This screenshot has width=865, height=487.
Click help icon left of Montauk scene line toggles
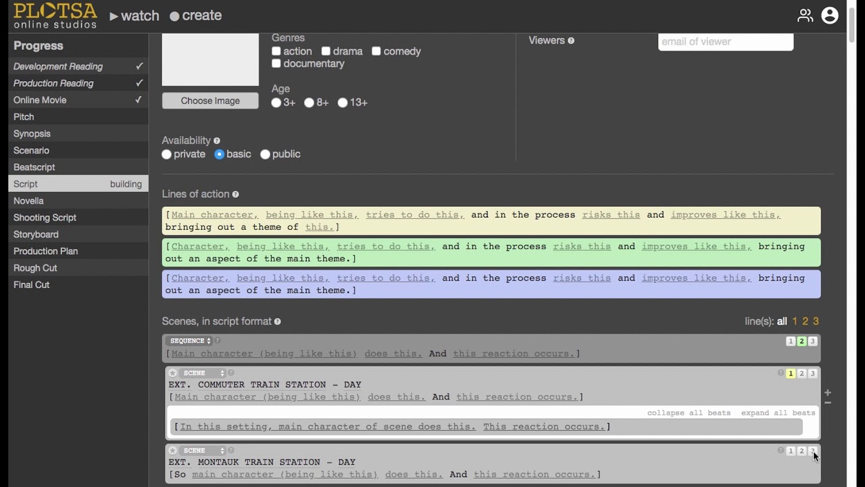tap(781, 450)
